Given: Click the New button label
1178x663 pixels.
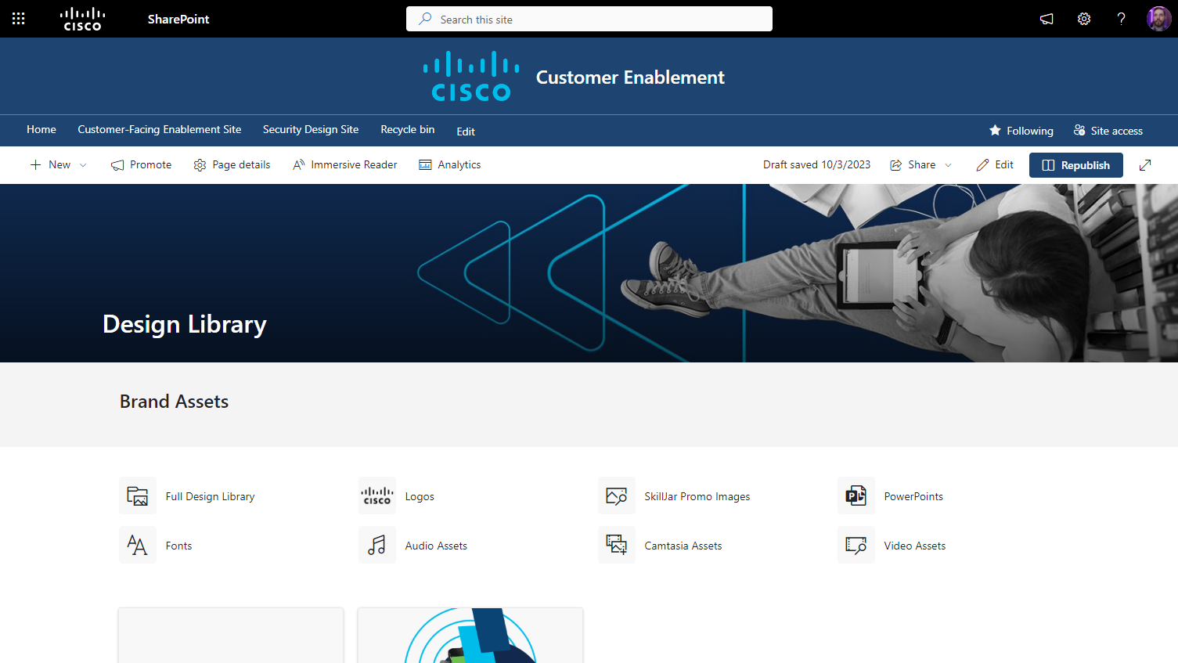Looking at the screenshot, I should 59,165.
